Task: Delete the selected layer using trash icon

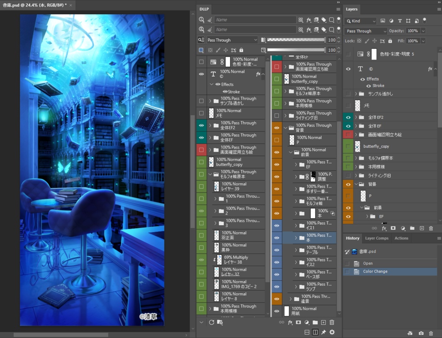Action: pyautogui.click(x=431, y=229)
